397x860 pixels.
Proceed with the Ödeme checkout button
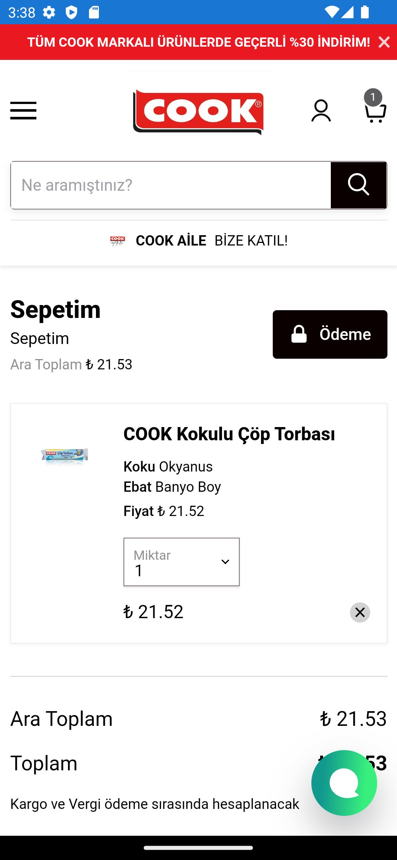coord(330,334)
